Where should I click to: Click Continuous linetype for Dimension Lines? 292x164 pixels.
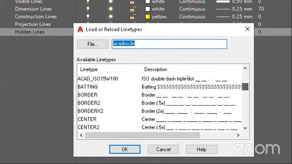192,9
